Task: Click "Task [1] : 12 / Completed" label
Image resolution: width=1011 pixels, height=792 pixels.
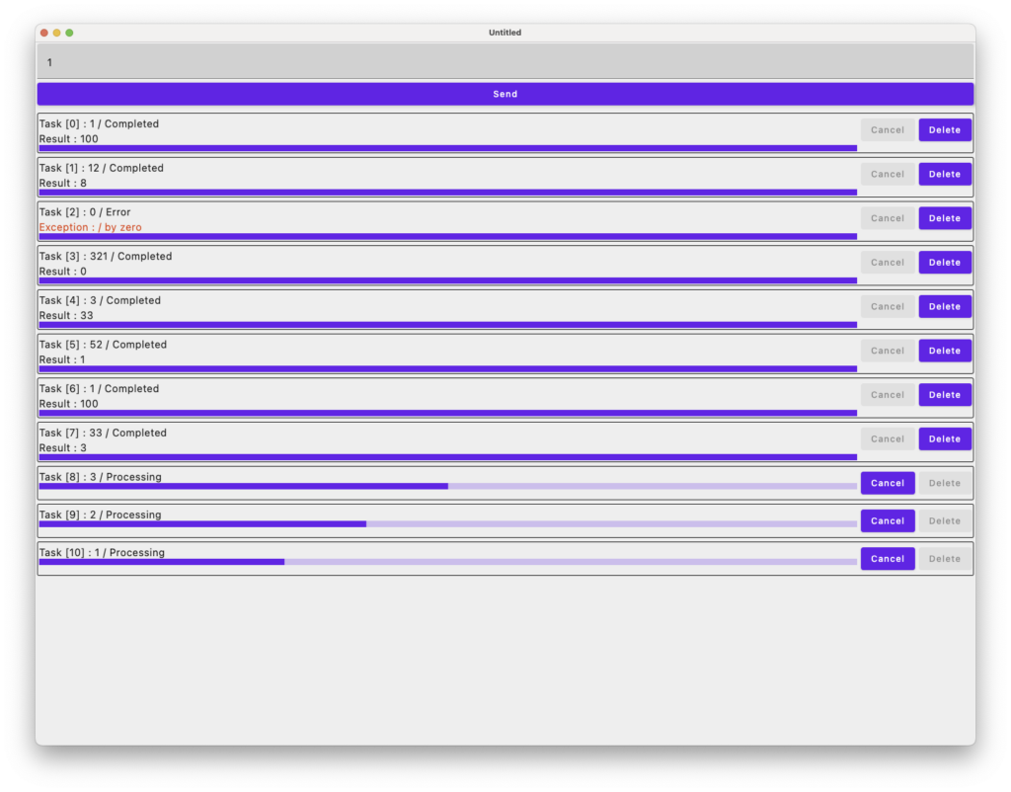Action: coord(102,168)
